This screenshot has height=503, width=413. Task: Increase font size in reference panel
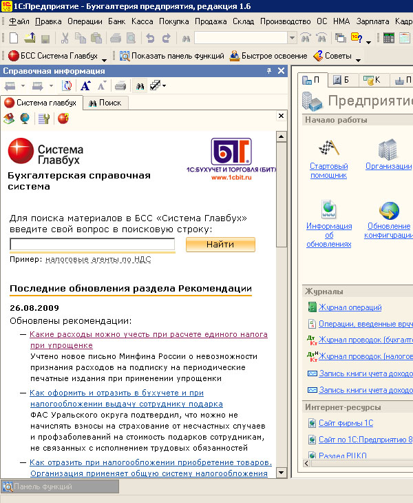click(x=85, y=86)
